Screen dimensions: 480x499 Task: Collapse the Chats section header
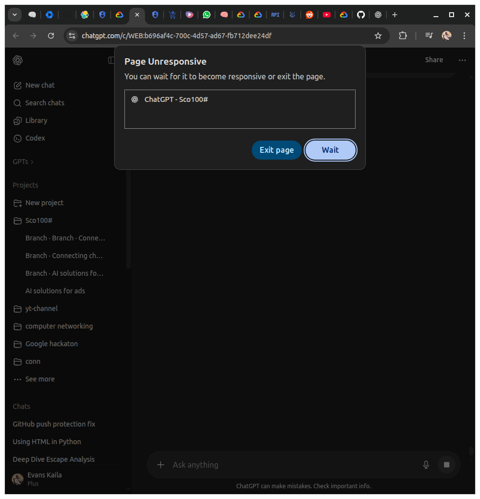click(x=22, y=406)
